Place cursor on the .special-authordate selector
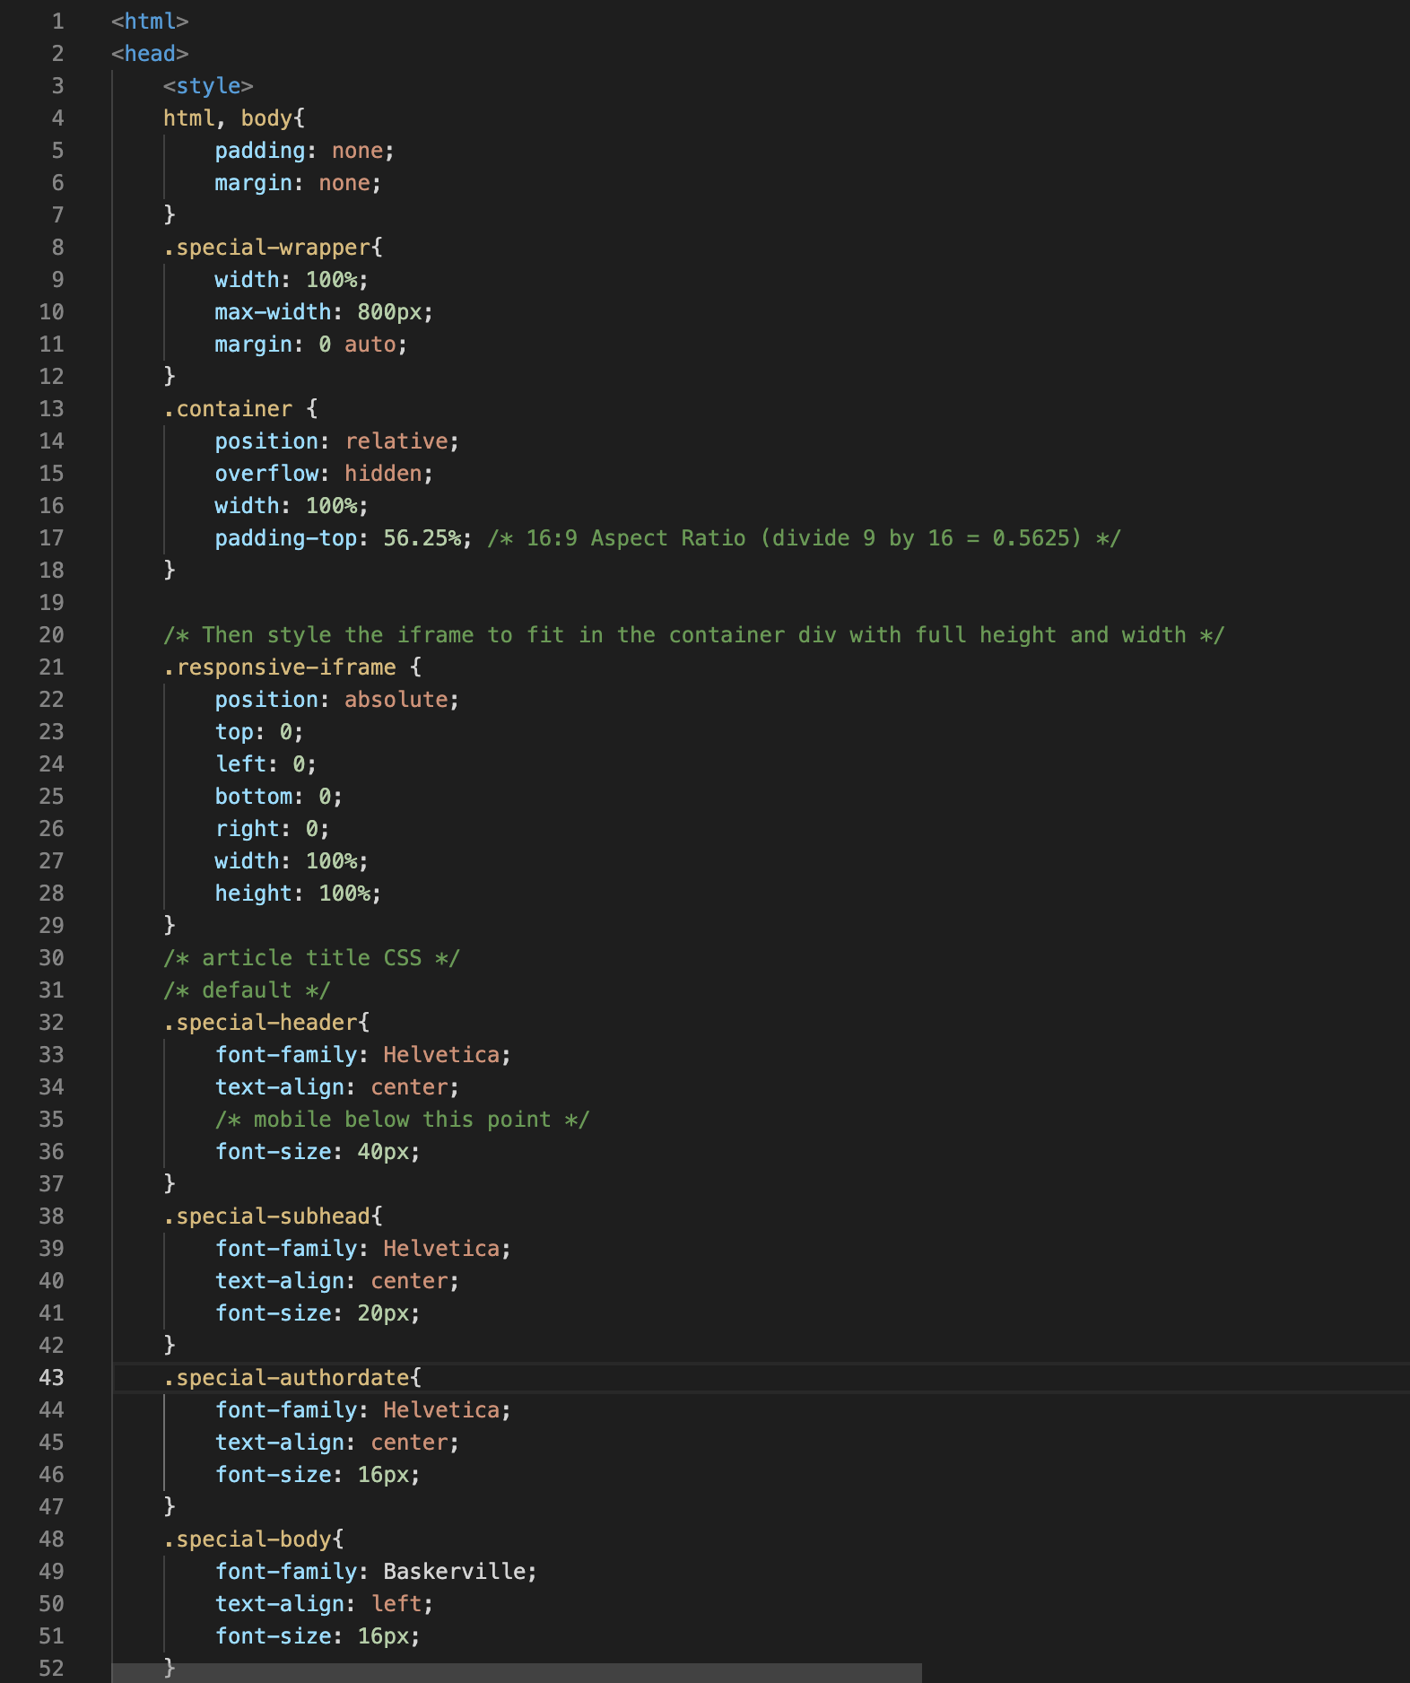The image size is (1410, 1683). 286,1377
